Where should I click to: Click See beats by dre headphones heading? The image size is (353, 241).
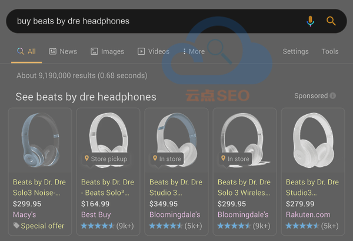[86, 97]
